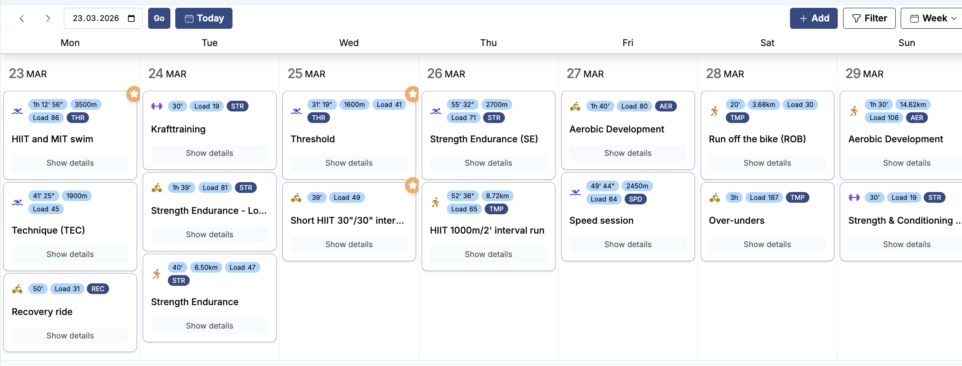The height and width of the screenshot is (366, 962).
Task: Go to previous week with left chevron
Action: pyautogui.click(x=22, y=19)
